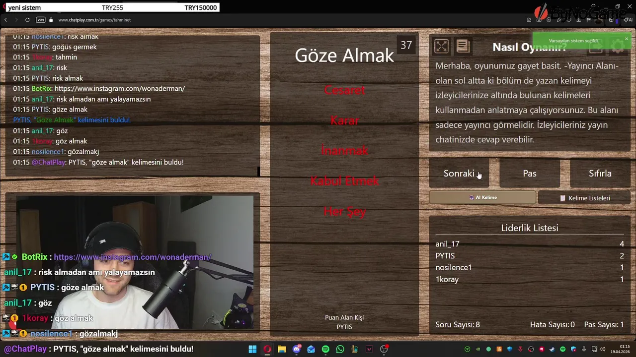Click the Steam icon in system tray
Screen dimensions: 636x357
[x=552, y=349]
